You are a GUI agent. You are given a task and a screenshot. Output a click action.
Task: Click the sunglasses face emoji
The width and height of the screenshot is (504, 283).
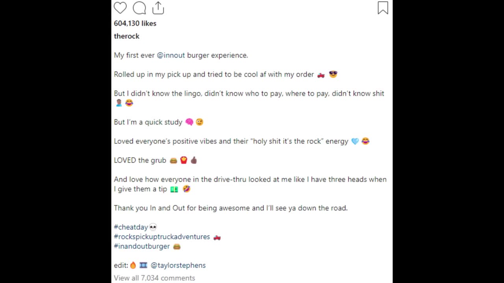click(333, 74)
